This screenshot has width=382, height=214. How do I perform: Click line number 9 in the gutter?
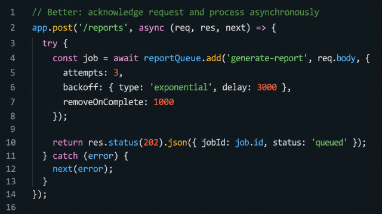click(x=13, y=129)
